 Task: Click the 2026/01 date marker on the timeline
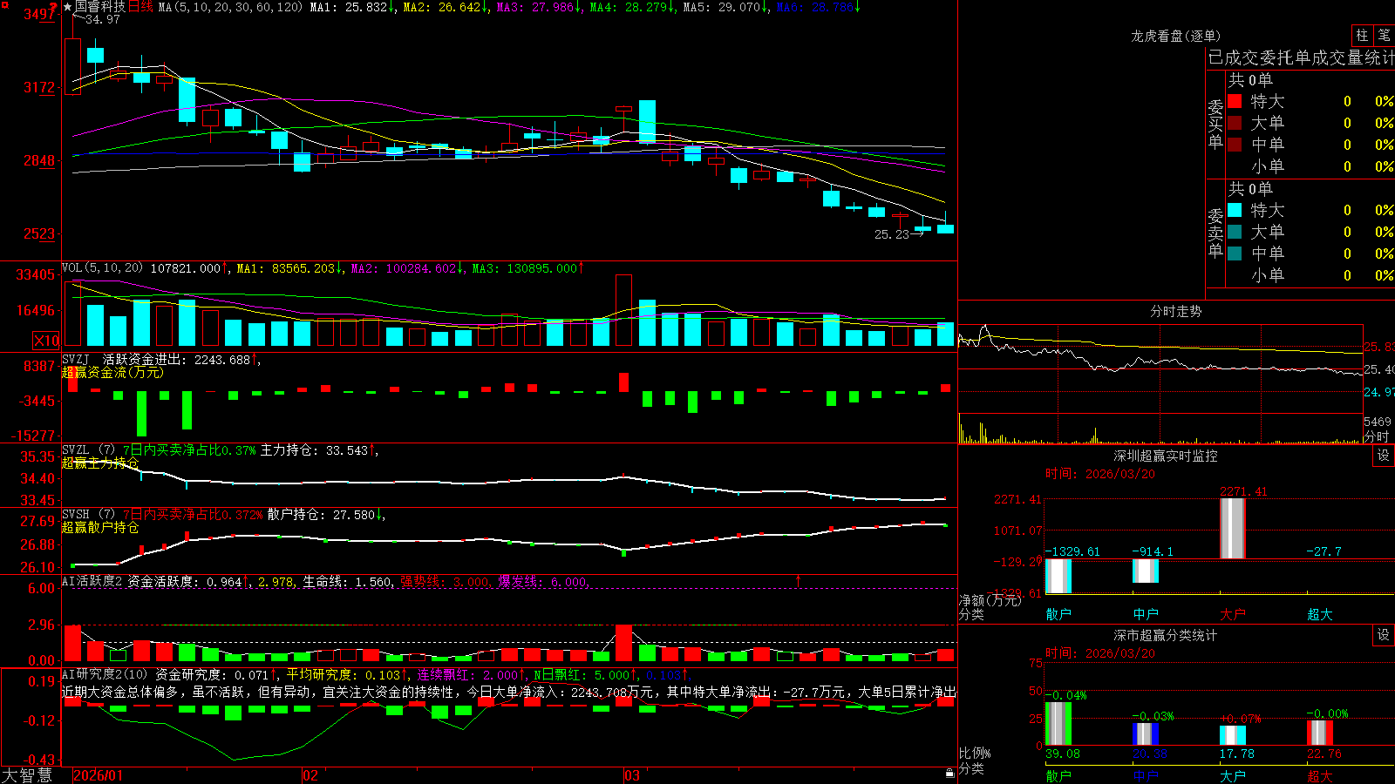[99, 775]
